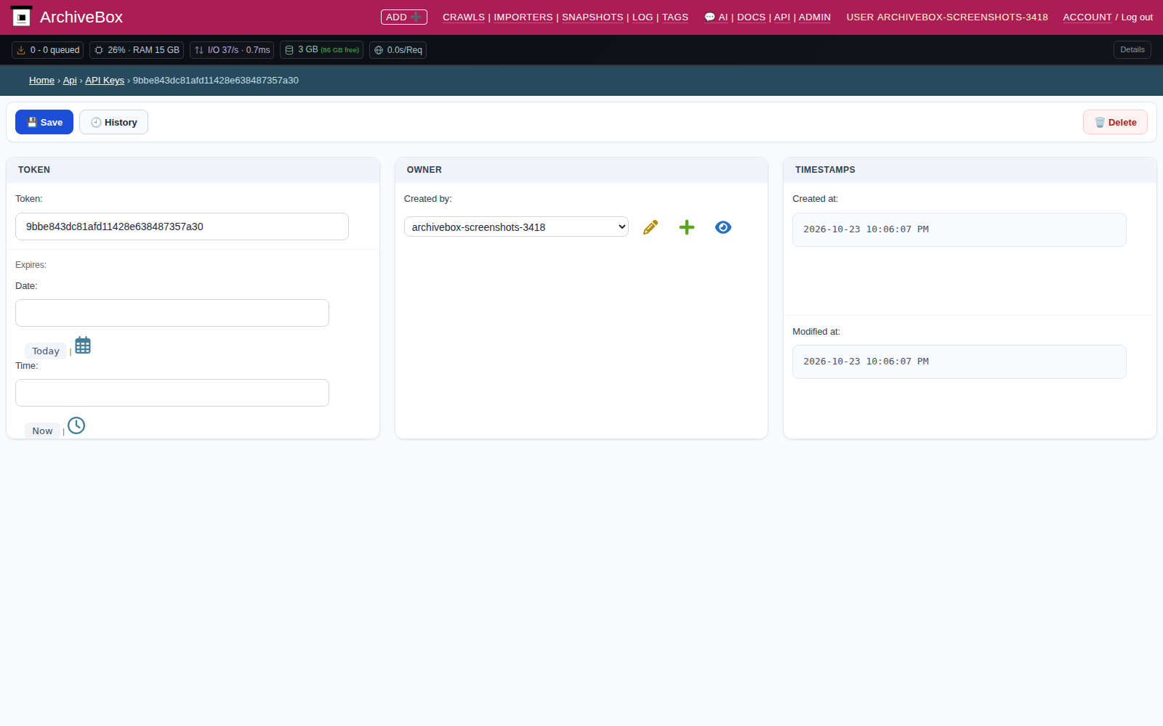
Task: Click the CPU and RAM usage indicator
Action: coord(137,50)
